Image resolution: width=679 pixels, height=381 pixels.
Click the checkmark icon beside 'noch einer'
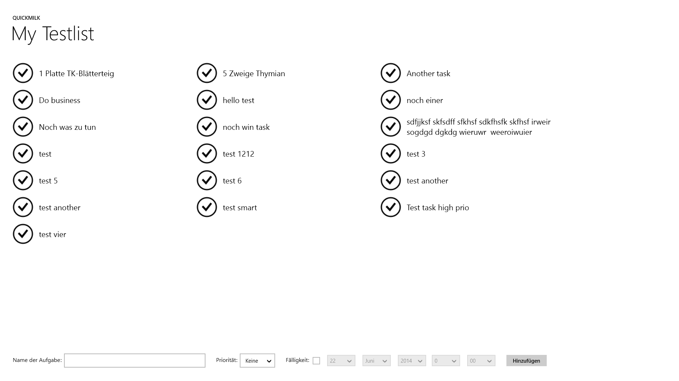point(391,100)
